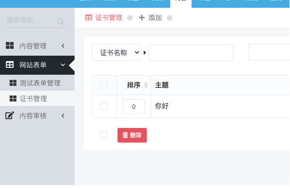Open the 证书名称 dropdown
The image size is (290, 188).
116,52
